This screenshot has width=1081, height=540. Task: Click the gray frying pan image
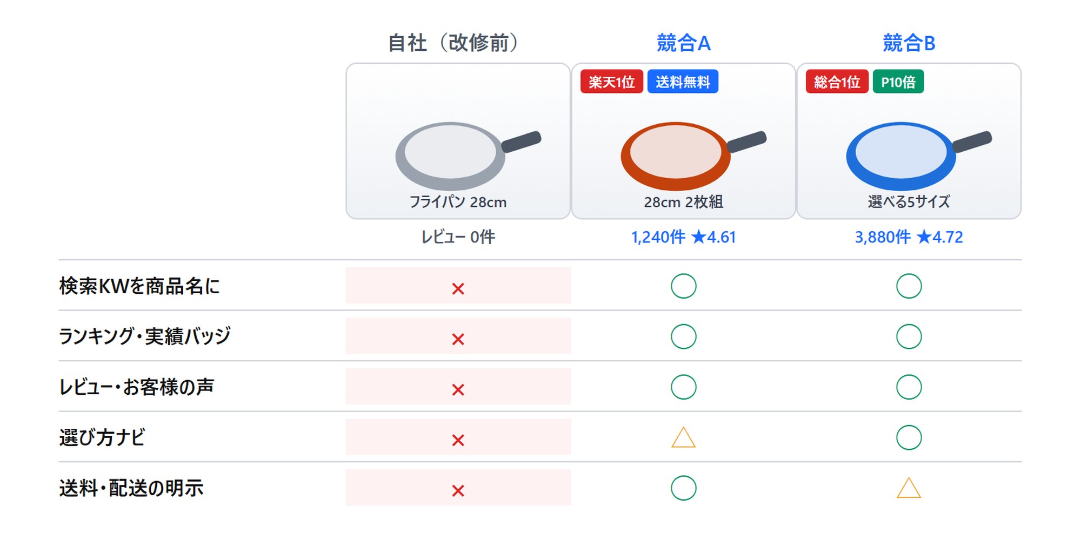468,156
